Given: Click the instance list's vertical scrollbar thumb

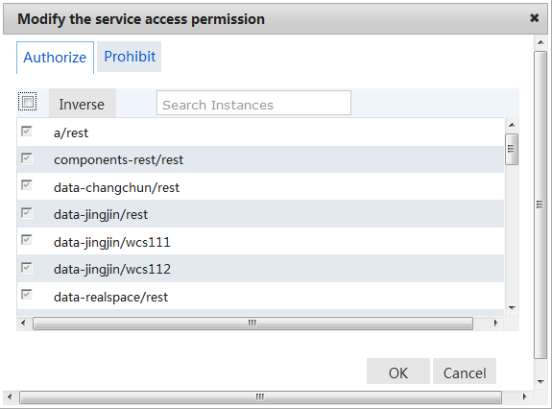Looking at the screenshot, I should pyautogui.click(x=512, y=149).
